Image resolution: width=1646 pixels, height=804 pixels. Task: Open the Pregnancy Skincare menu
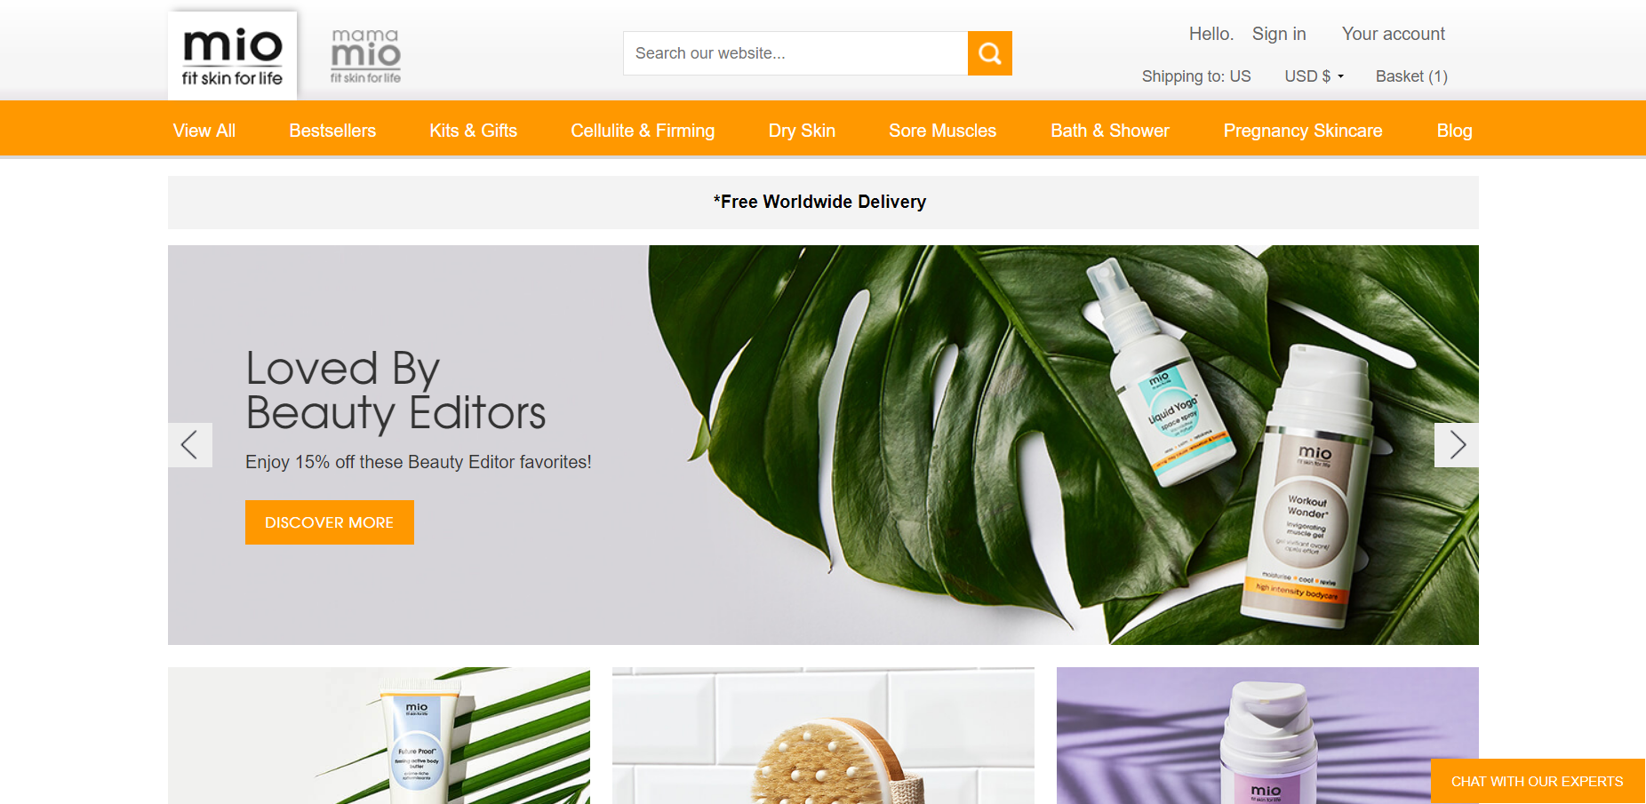tap(1303, 131)
